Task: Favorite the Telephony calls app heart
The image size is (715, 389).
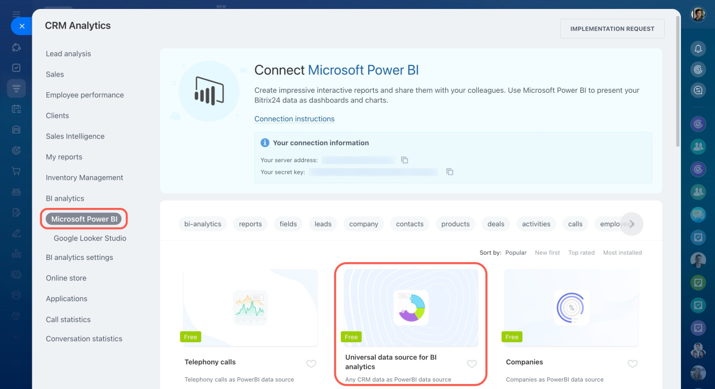Action: coord(311,364)
